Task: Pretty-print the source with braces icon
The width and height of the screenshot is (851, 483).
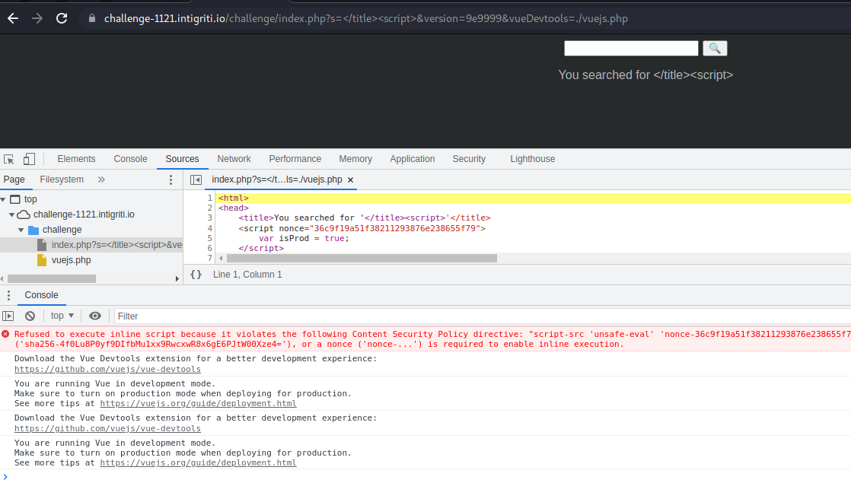Action: pyautogui.click(x=196, y=275)
